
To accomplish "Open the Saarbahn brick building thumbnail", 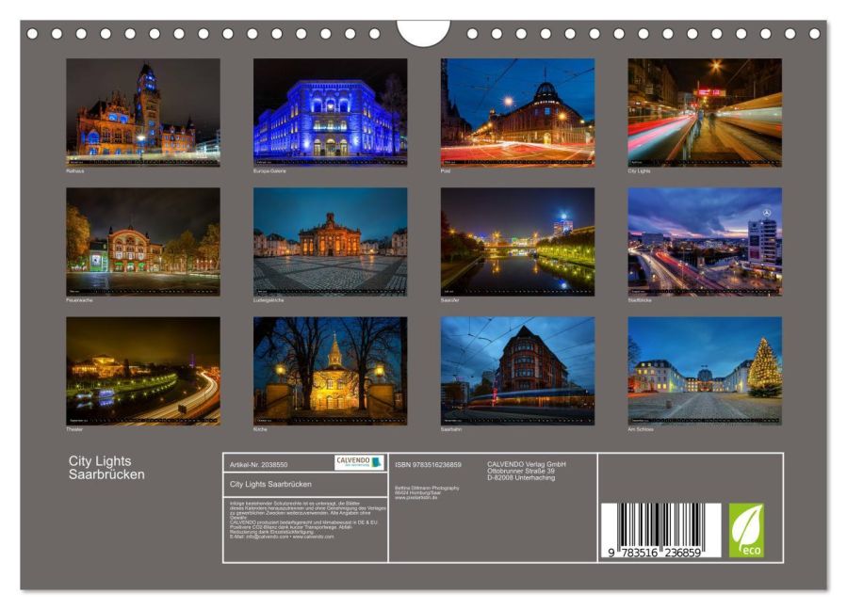I will (x=517, y=371).
